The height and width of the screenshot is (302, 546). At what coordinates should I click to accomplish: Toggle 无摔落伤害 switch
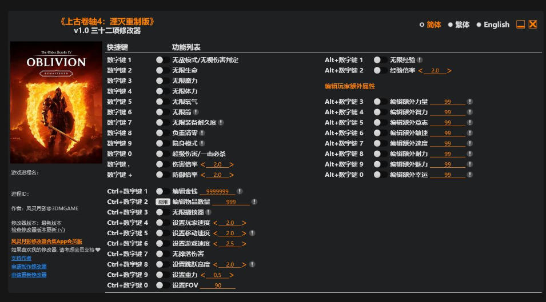(162, 253)
